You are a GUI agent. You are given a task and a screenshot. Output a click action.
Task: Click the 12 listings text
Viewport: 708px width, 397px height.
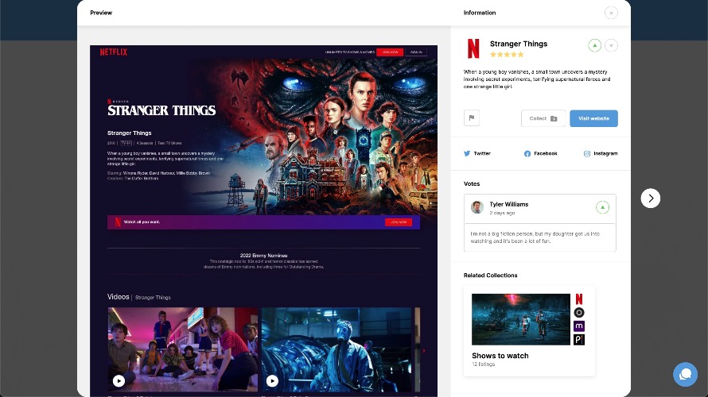click(x=483, y=364)
